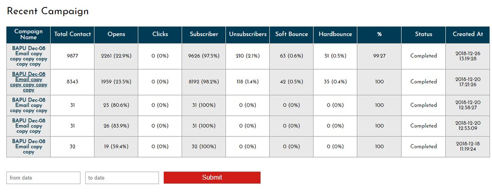Focus the from date input field
The image size is (492, 193).
click(x=43, y=178)
